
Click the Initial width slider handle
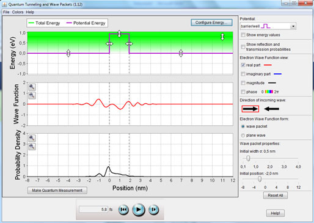[248, 158]
